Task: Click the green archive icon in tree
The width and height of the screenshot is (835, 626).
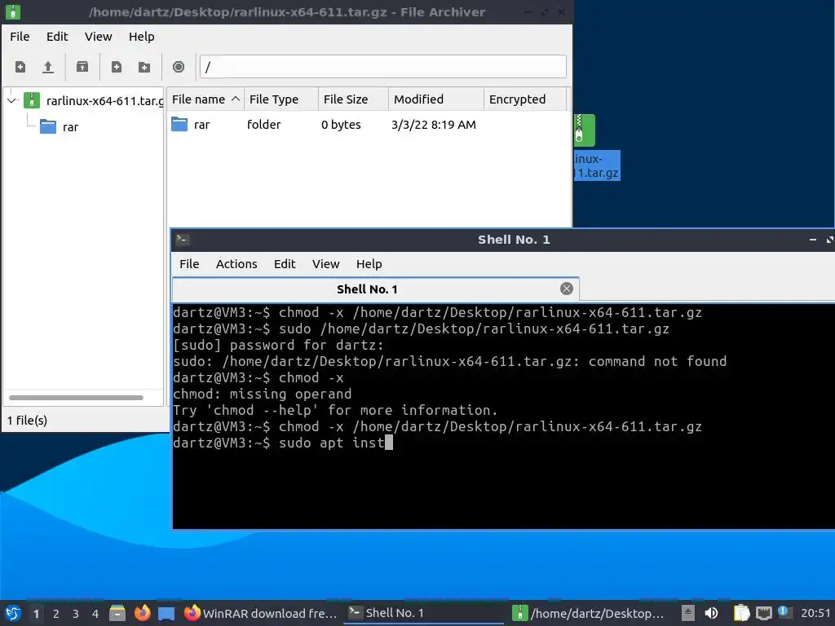Action: 32,100
